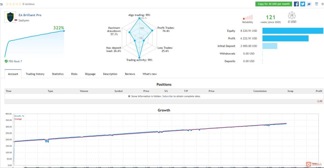
Task: Share signal on Twitter
Action: 302,4
